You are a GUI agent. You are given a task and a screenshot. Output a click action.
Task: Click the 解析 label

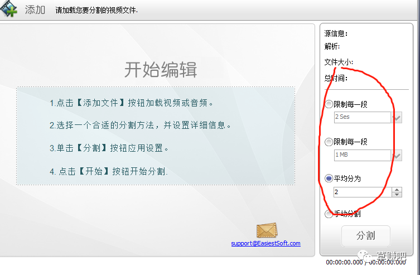point(332,46)
